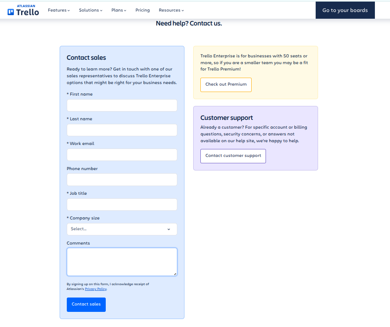
Task: Click the '* Job title' label
Action: coord(77,194)
